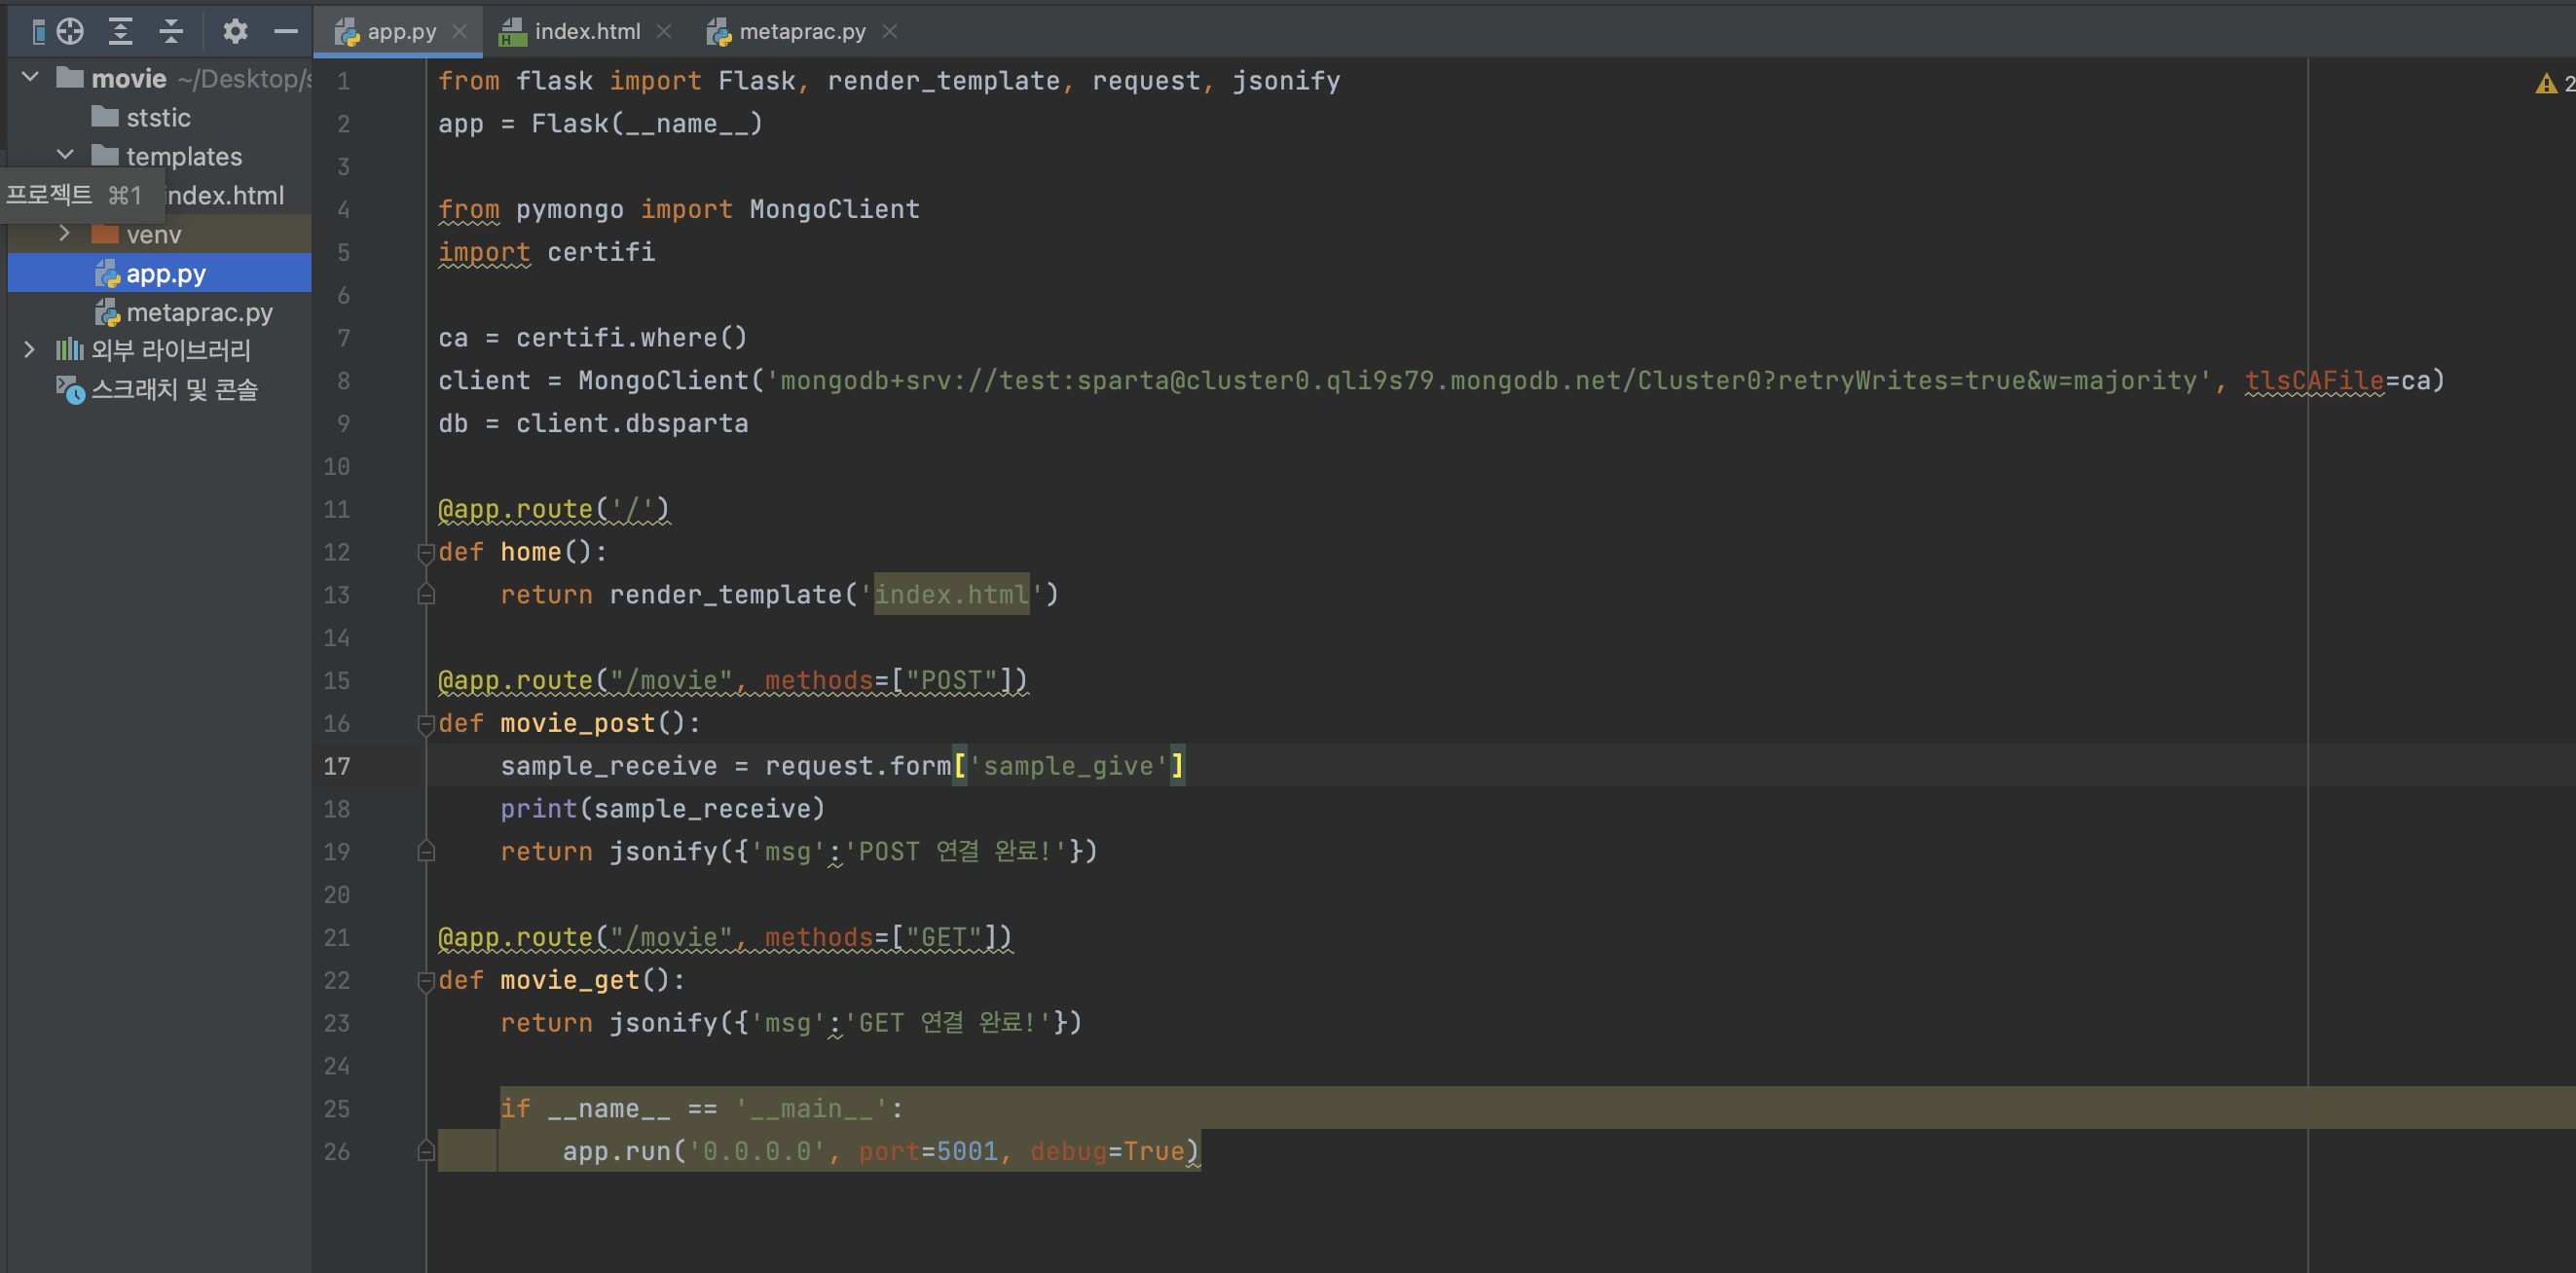
Task: Click 'GET 연결 완료!' string on line 23
Action: (x=948, y=1023)
